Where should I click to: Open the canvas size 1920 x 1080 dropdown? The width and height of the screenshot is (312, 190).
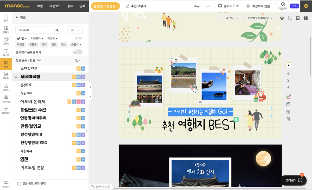pos(260,18)
